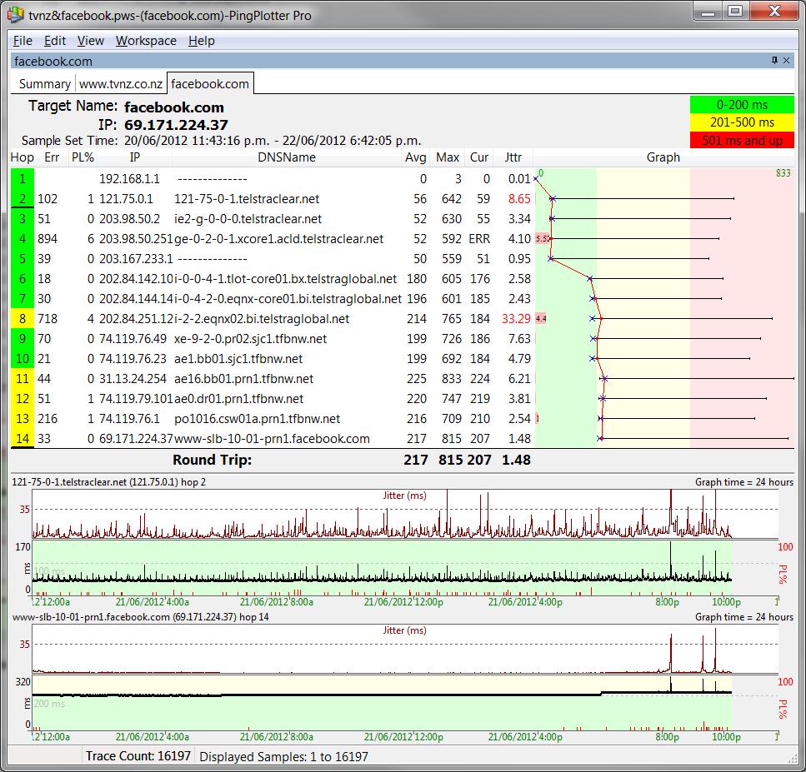Image resolution: width=806 pixels, height=772 pixels.
Task: Click IP address 203.167.233.1
Action: [x=136, y=259]
